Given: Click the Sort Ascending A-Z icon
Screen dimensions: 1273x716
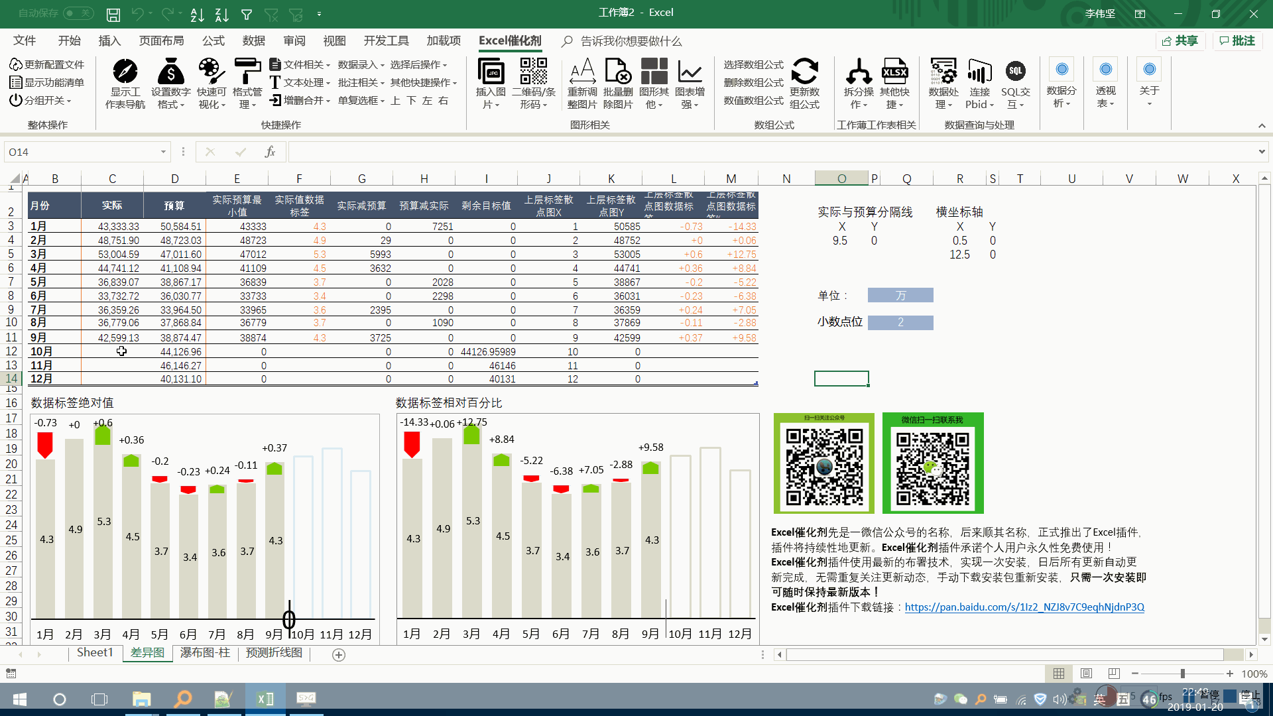Looking at the screenshot, I should (197, 14).
